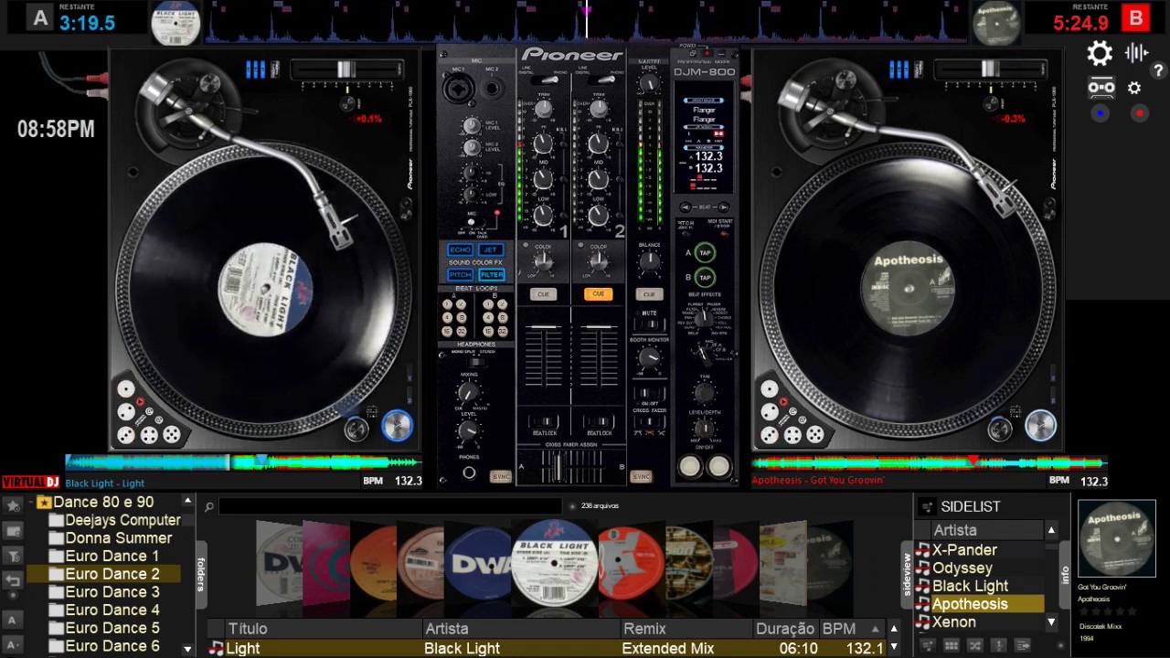Click the shuffle icon below sidelist

tap(975, 645)
